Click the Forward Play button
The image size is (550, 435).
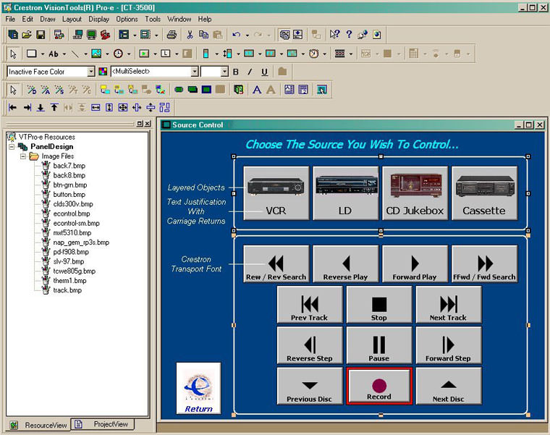(x=415, y=263)
